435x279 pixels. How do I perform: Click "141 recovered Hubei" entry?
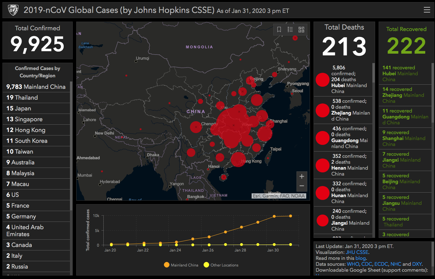[405, 73]
